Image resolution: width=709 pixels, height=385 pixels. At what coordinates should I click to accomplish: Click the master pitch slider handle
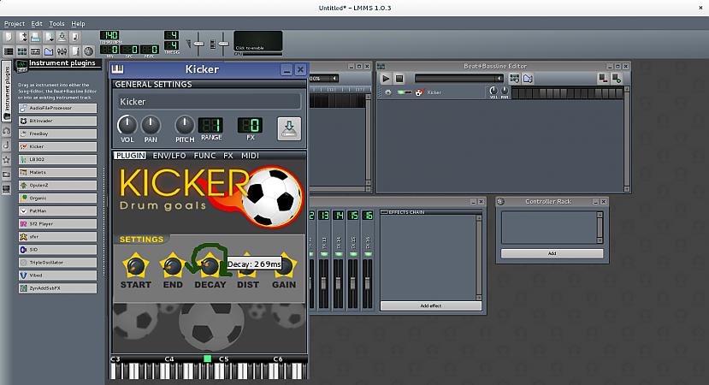click(x=224, y=44)
